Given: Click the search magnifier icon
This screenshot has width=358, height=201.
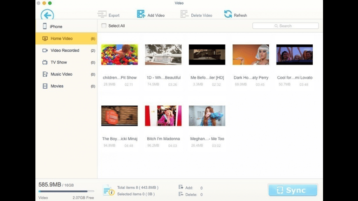Looking at the screenshot, I should pyautogui.click(x=276, y=26).
